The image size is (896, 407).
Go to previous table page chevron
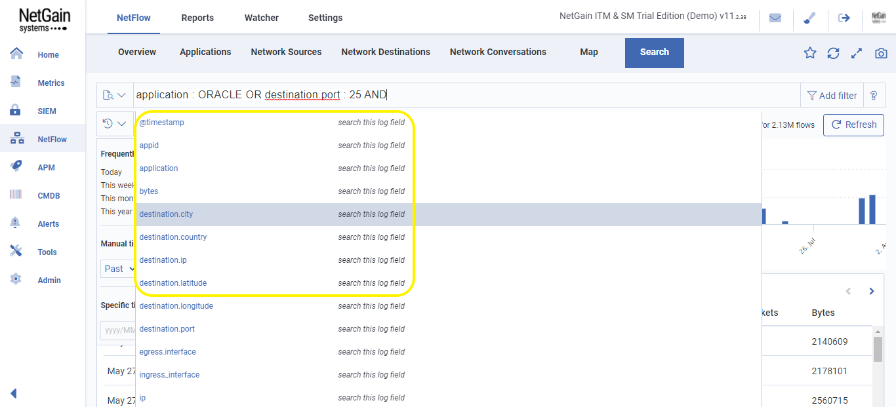[848, 291]
